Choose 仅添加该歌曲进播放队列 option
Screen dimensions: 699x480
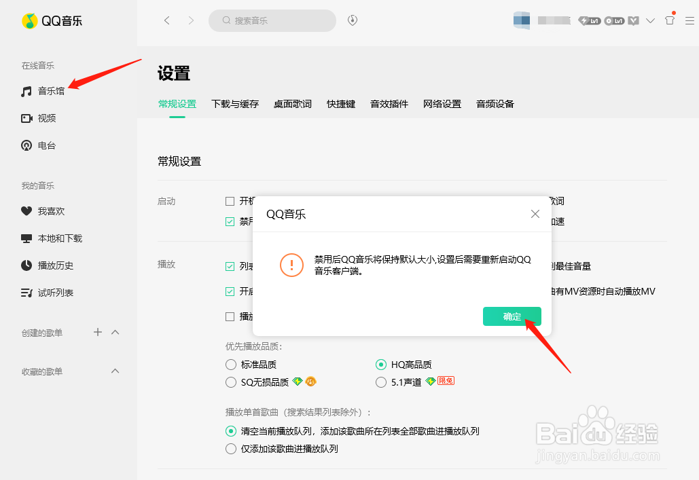231,448
